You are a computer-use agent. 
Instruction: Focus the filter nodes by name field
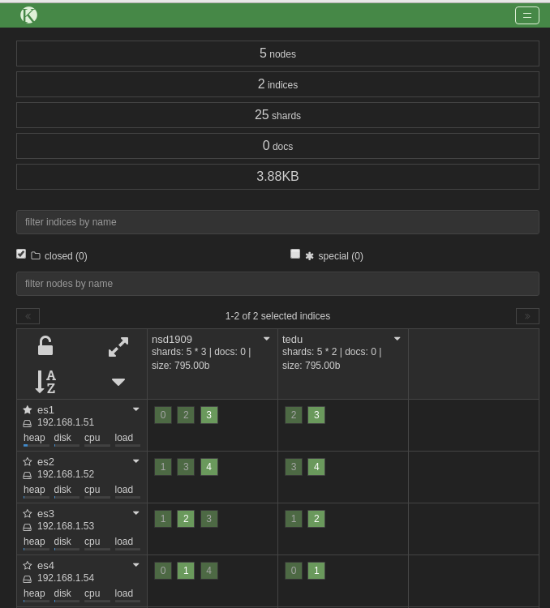[x=277, y=284]
